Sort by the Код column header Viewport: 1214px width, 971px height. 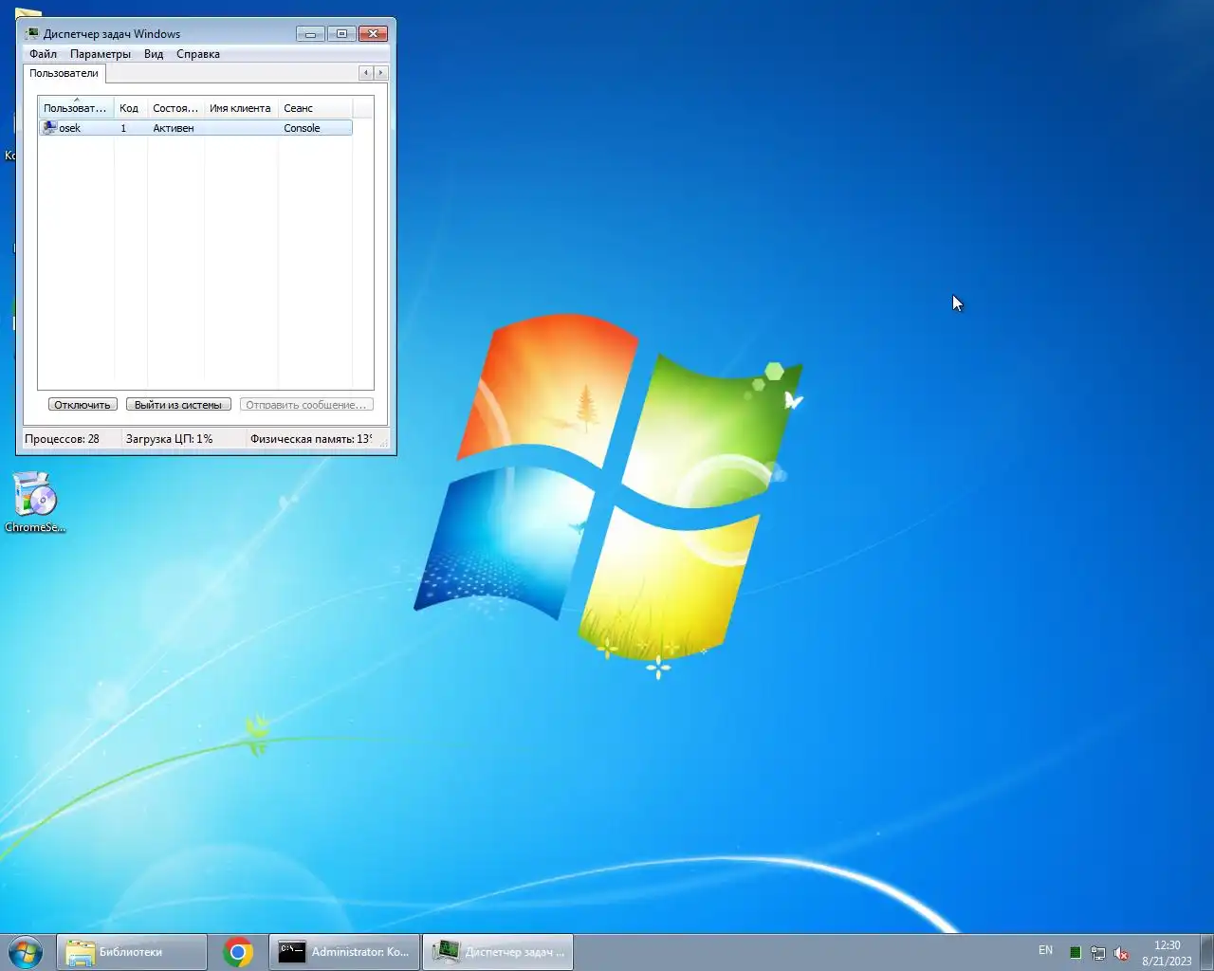130,108
